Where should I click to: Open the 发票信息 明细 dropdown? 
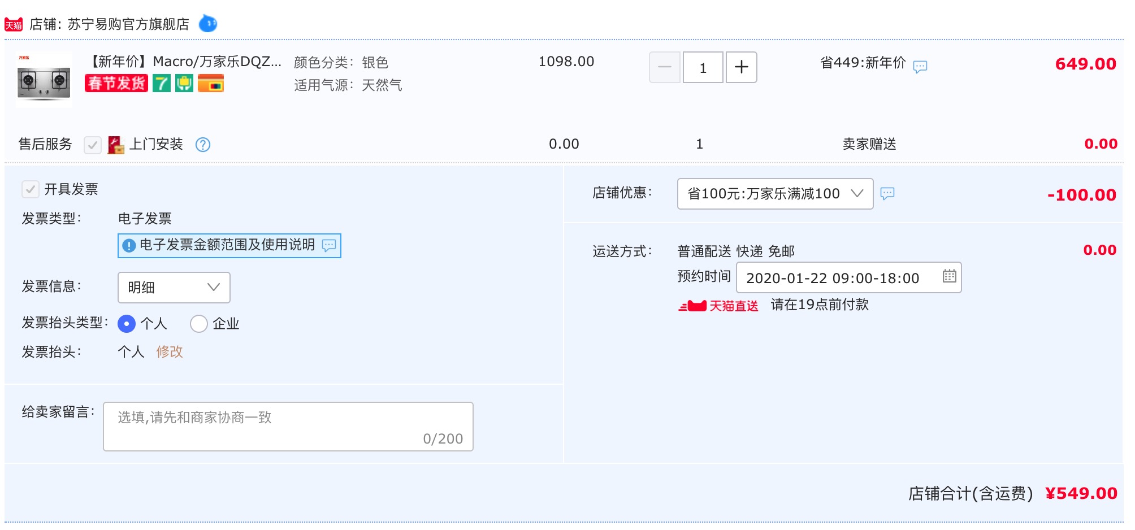pyautogui.click(x=174, y=287)
